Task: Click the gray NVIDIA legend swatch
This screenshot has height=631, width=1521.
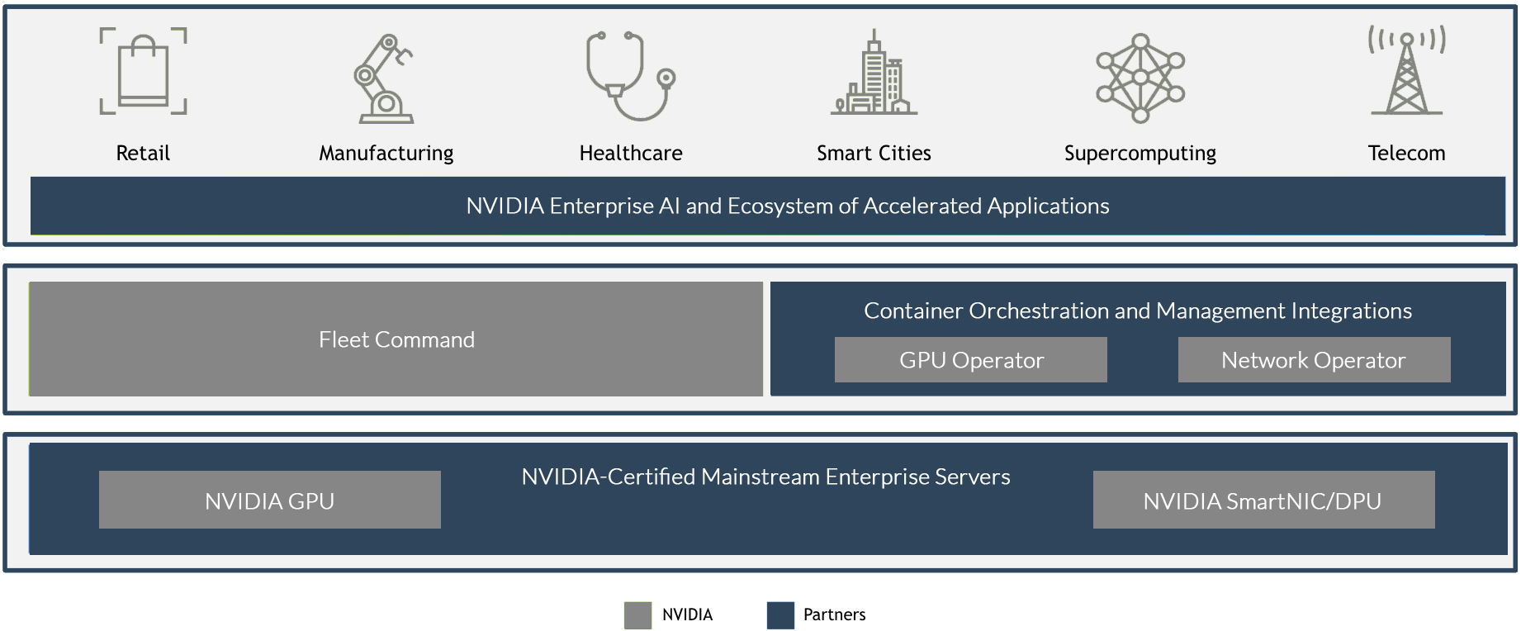Action: [637, 615]
